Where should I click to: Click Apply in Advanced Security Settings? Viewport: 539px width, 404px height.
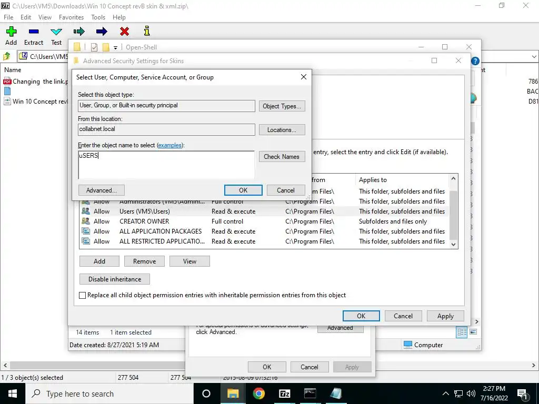[x=445, y=316]
